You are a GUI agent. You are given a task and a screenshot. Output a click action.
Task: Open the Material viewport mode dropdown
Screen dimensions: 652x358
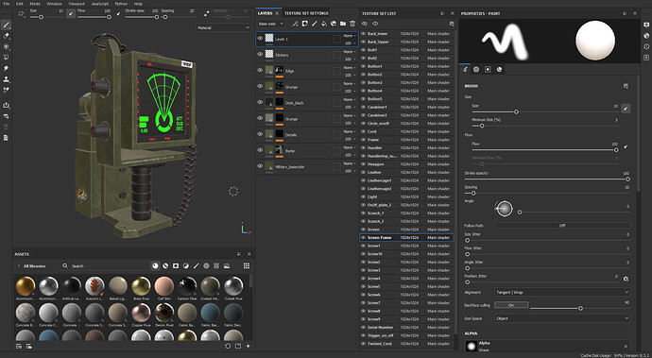pos(224,27)
